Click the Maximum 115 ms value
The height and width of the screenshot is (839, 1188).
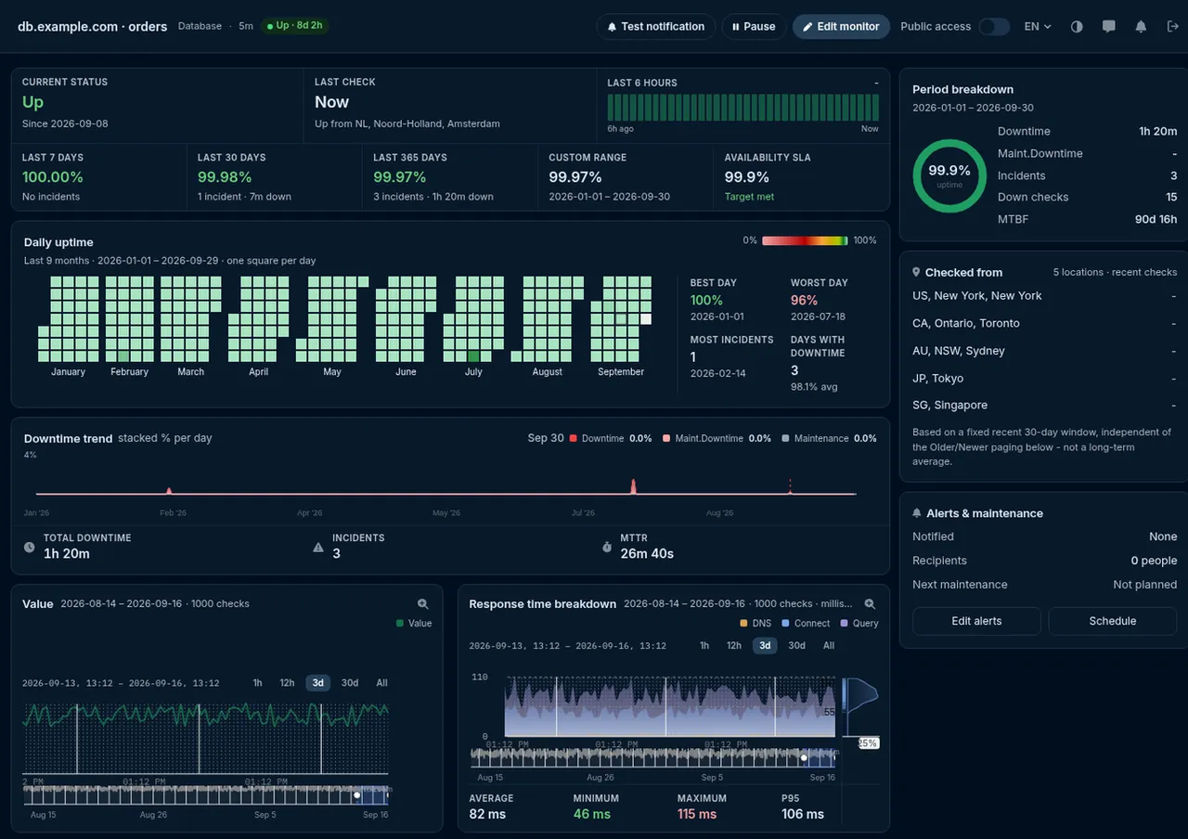coord(697,814)
